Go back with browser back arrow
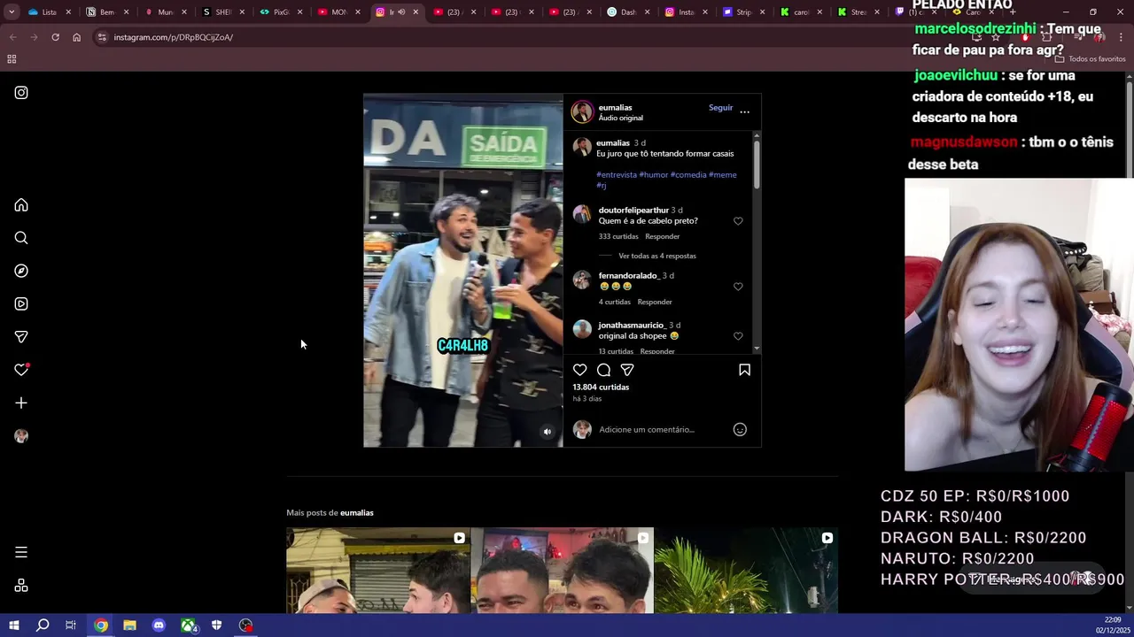The image size is (1134, 637). click(12, 37)
